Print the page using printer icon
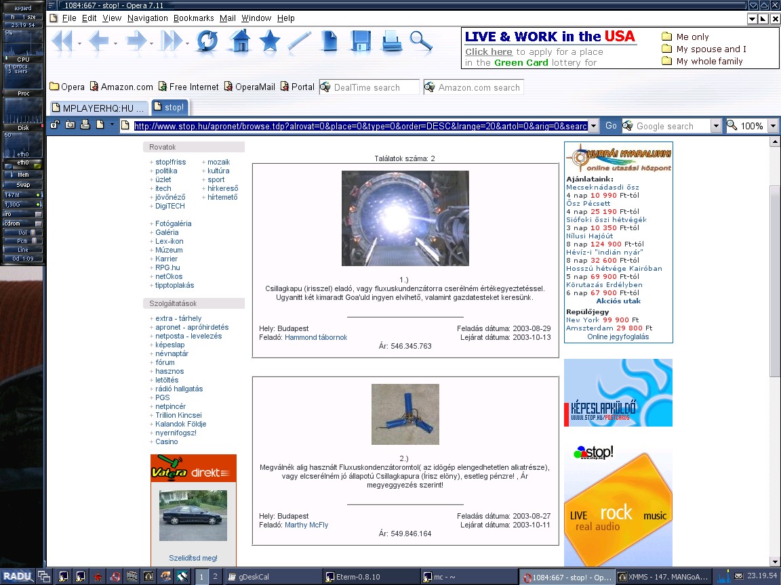This screenshot has height=585, width=781. tap(391, 41)
